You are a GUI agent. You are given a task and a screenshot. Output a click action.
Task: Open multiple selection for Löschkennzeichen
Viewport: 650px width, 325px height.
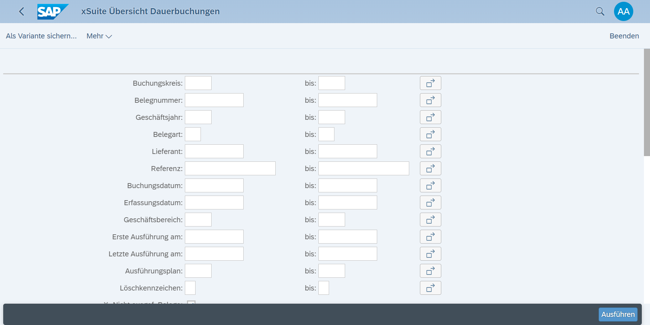tap(430, 288)
